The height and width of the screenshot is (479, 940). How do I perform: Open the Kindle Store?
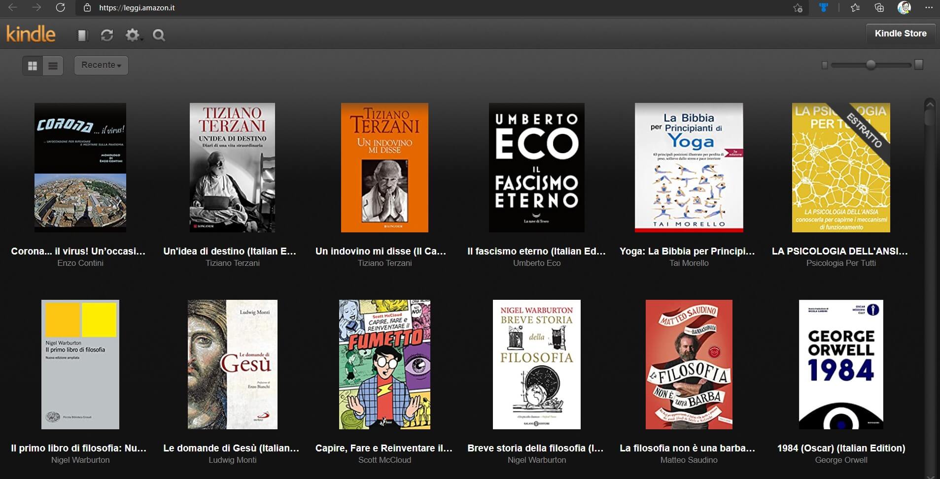[900, 33]
